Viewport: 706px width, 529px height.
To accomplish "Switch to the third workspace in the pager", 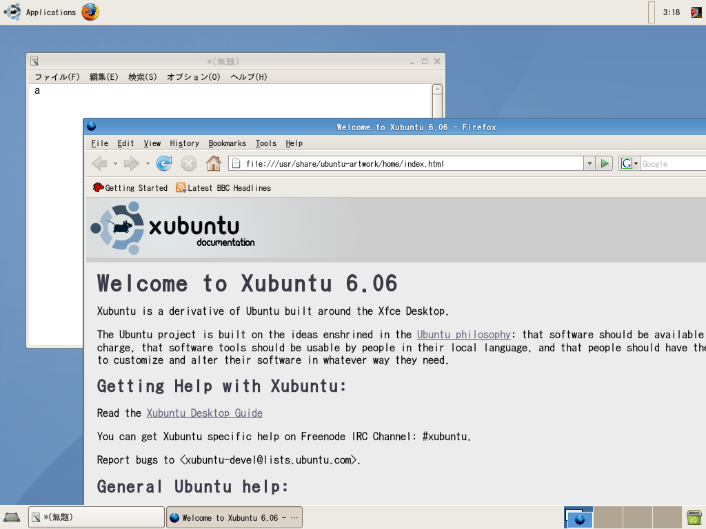I will tap(638, 517).
